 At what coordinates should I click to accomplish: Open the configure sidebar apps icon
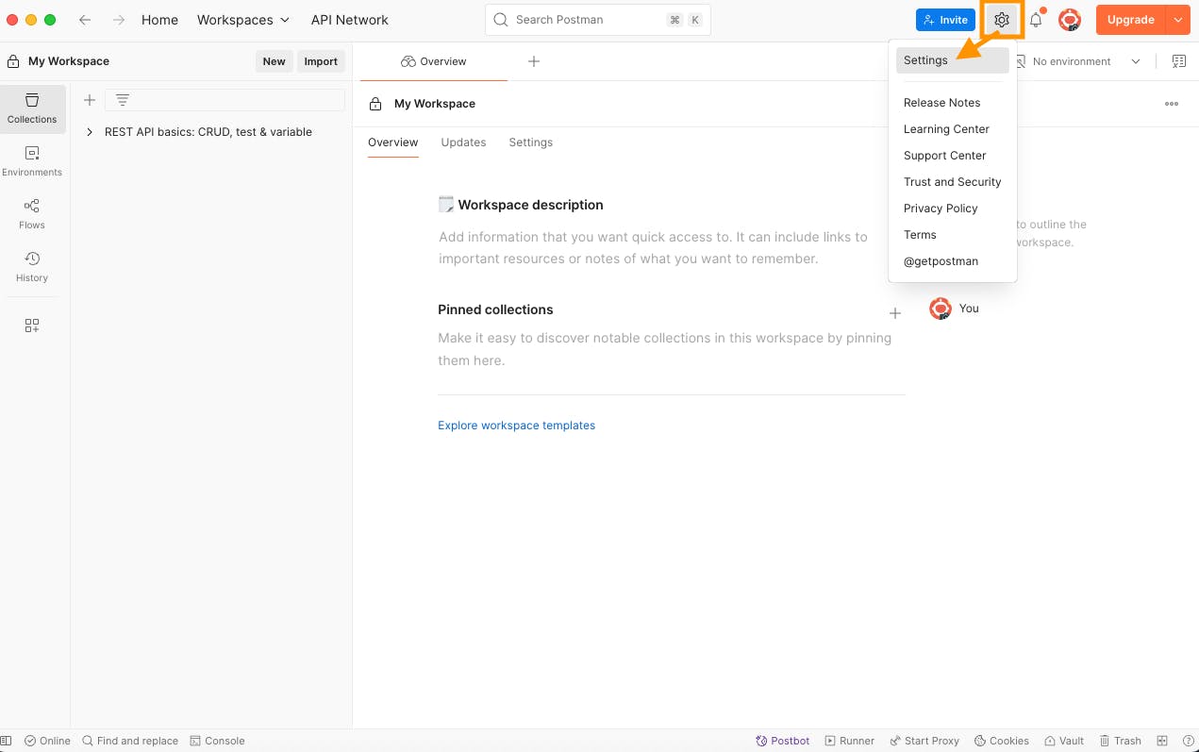[x=32, y=326]
